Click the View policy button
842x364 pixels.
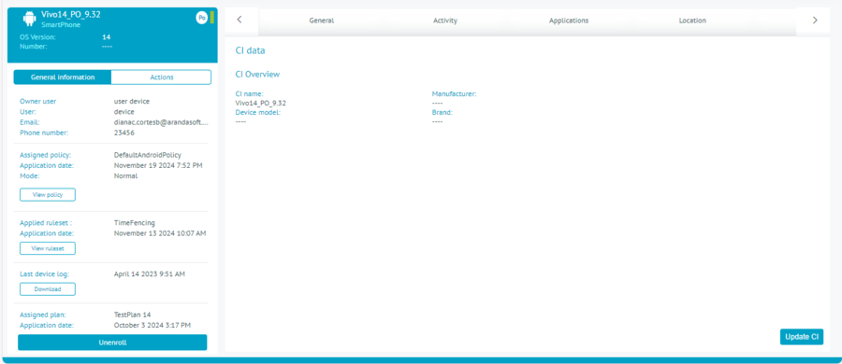point(48,194)
